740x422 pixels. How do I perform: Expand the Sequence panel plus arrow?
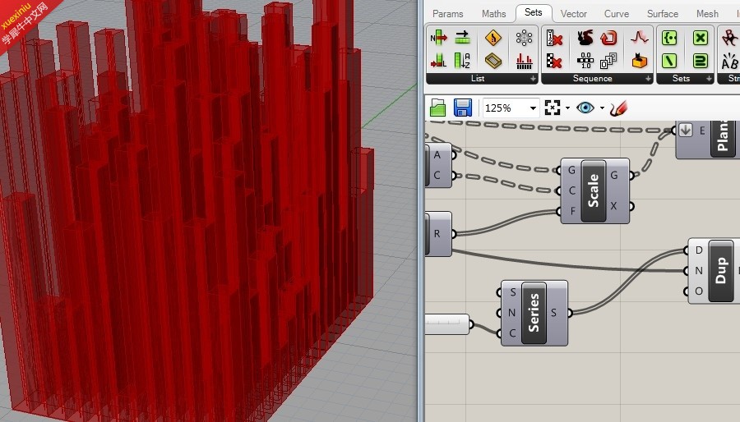648,79
